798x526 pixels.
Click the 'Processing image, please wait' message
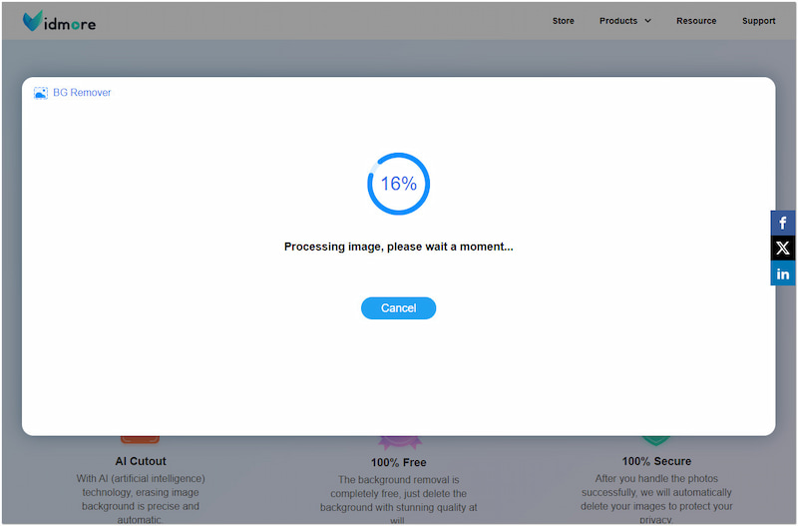(398, 247)
